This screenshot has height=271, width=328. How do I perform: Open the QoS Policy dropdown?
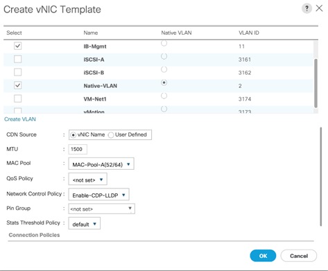pos(87,180)
